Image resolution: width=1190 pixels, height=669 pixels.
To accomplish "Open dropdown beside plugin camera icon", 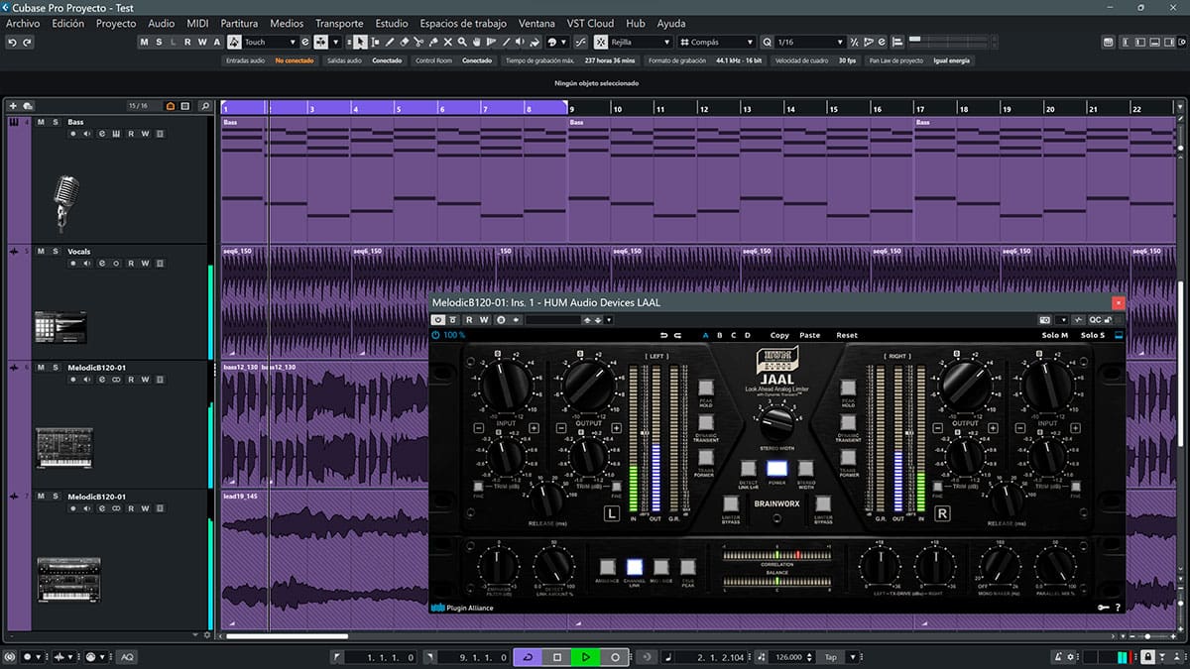I will tap(1064, 320).
